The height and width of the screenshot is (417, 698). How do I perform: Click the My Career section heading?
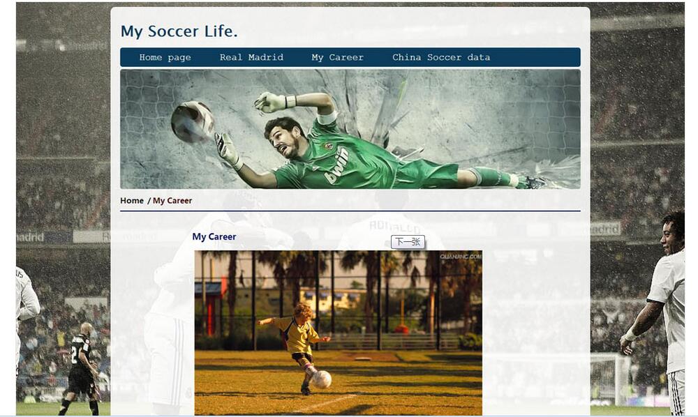tap(214, 236)
